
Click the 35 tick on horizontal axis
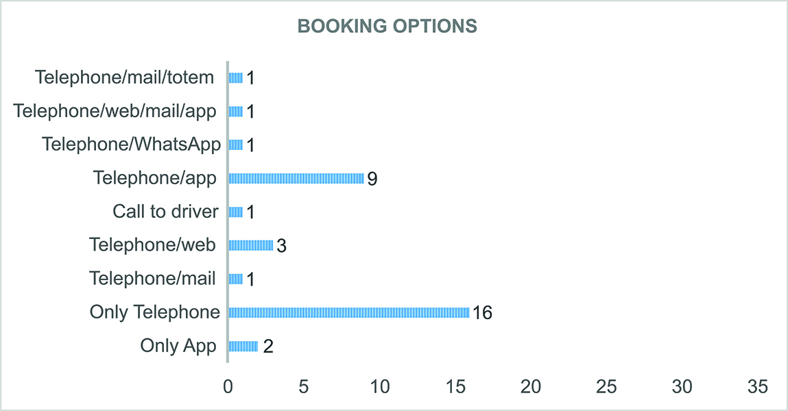(x=757, y=387)
